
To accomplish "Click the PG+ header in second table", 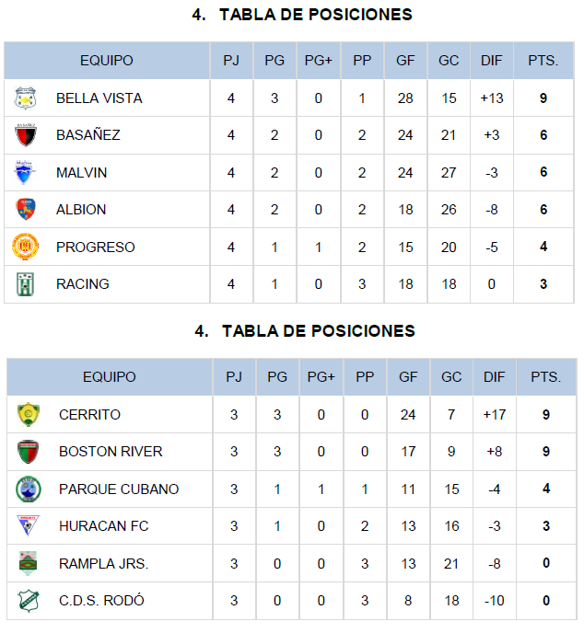I will click(321, 377).
